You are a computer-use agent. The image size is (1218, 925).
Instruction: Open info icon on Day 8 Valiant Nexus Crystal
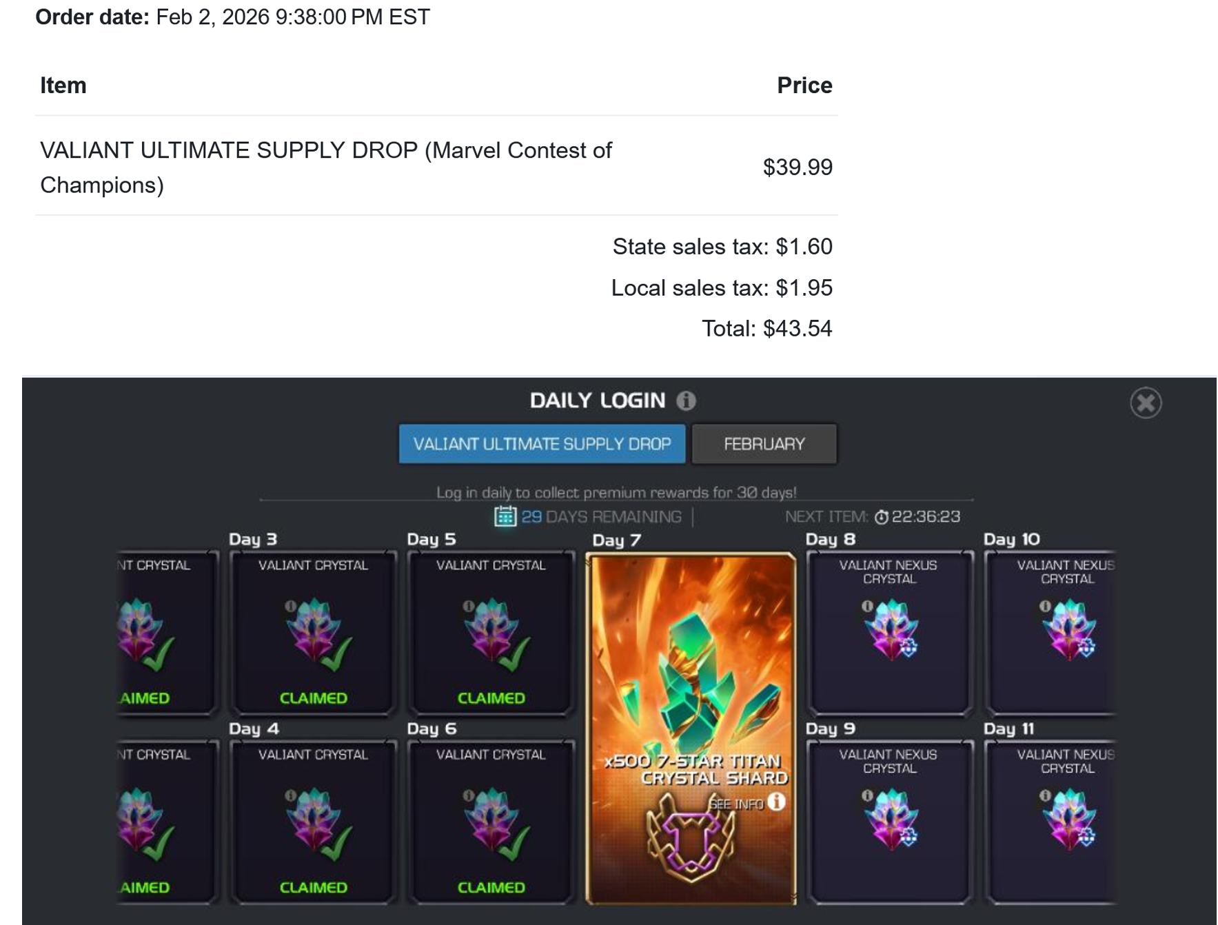point(867,606)
